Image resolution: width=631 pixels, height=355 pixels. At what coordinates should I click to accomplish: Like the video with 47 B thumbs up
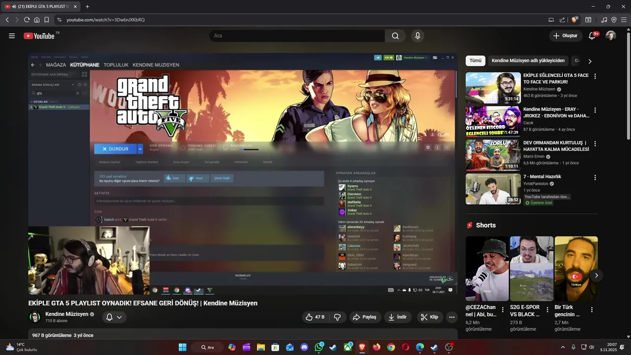pos(315,317)
